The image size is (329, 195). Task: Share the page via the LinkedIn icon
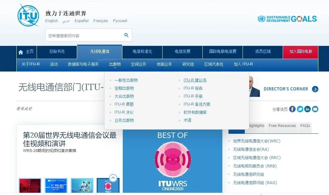307,109
